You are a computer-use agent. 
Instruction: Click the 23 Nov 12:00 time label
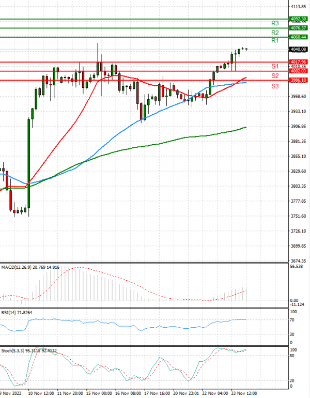coord(244,393)
